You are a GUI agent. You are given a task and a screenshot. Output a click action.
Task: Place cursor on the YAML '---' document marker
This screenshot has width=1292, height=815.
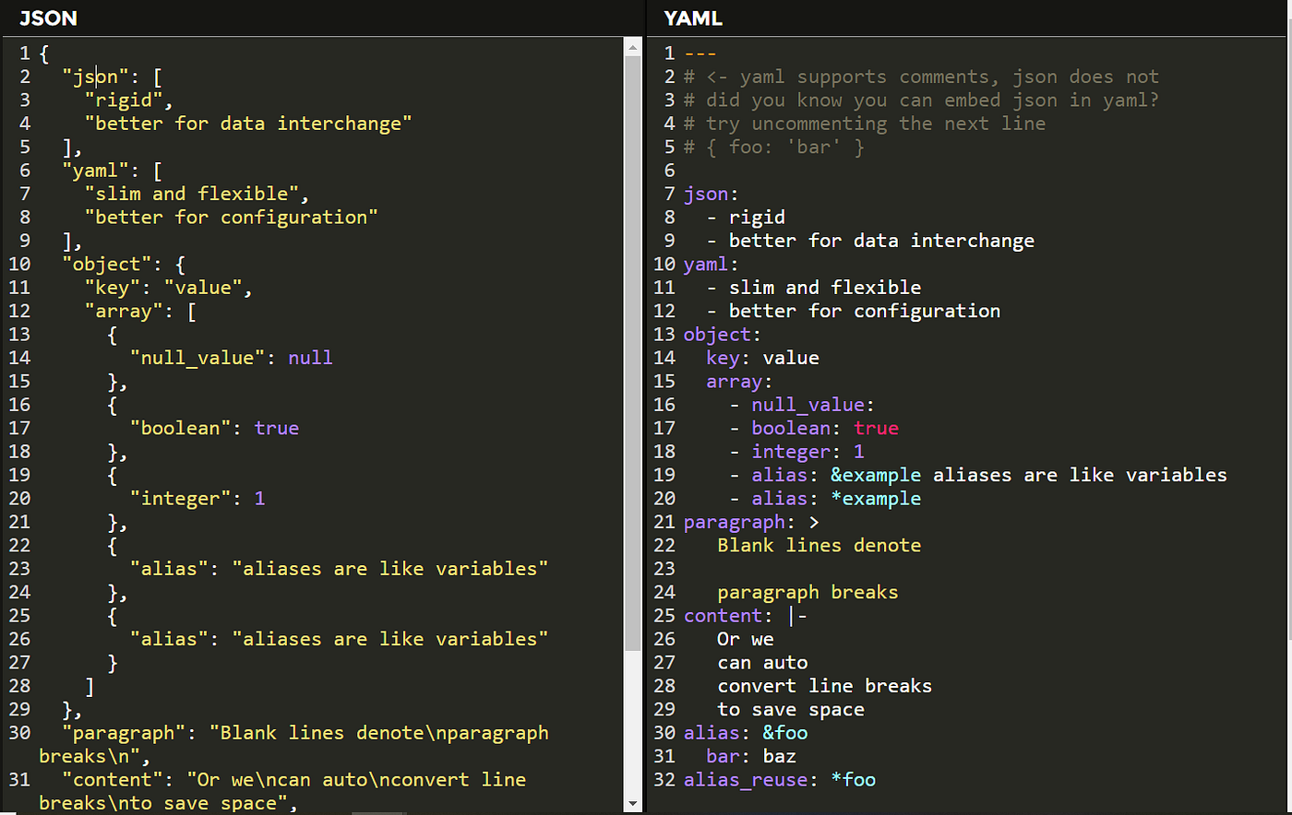pyautogui.click(x=700, y=53)
